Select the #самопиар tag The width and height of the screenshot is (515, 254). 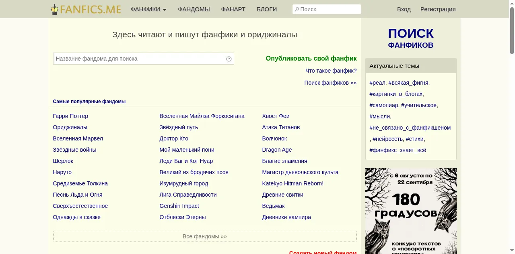click(x=384, y=105)
